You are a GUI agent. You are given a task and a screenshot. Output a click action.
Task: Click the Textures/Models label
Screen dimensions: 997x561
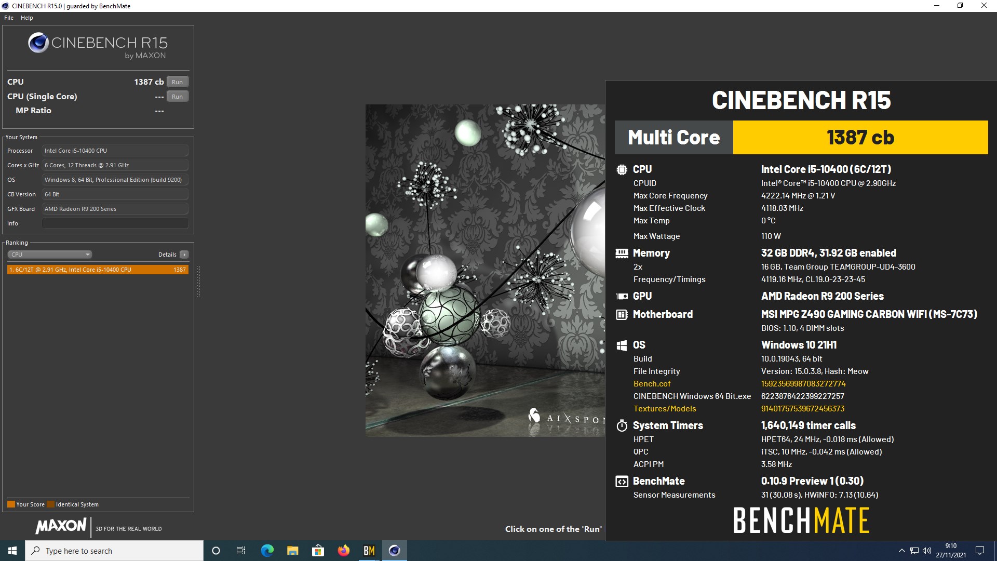[665, 409]
